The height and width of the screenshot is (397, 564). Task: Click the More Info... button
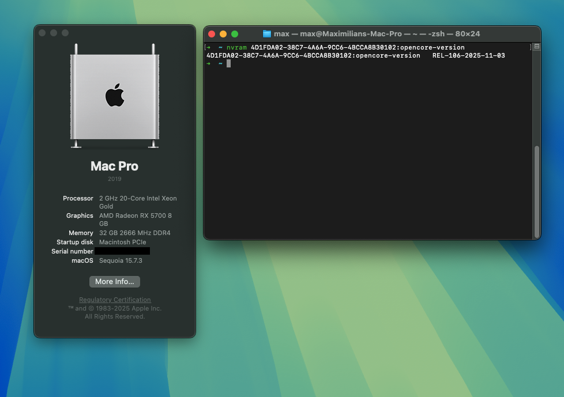pyautogui.click(x=115, y=282)
